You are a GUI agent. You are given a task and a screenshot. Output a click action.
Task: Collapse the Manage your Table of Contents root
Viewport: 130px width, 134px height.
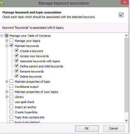(2, 36)
